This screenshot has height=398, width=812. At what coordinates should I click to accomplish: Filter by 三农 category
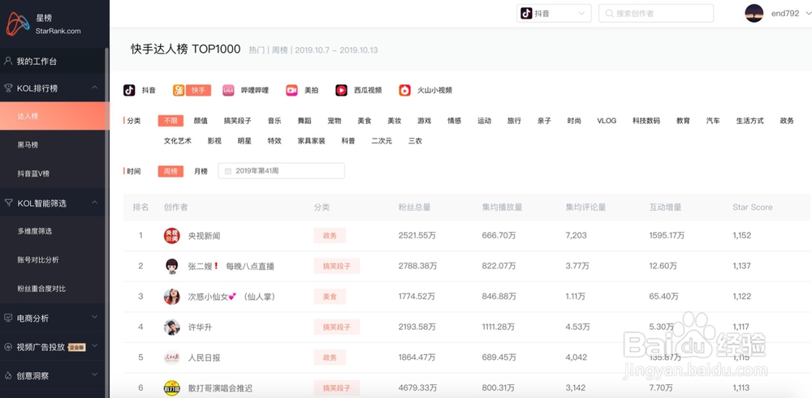click(x=415, y=140)
